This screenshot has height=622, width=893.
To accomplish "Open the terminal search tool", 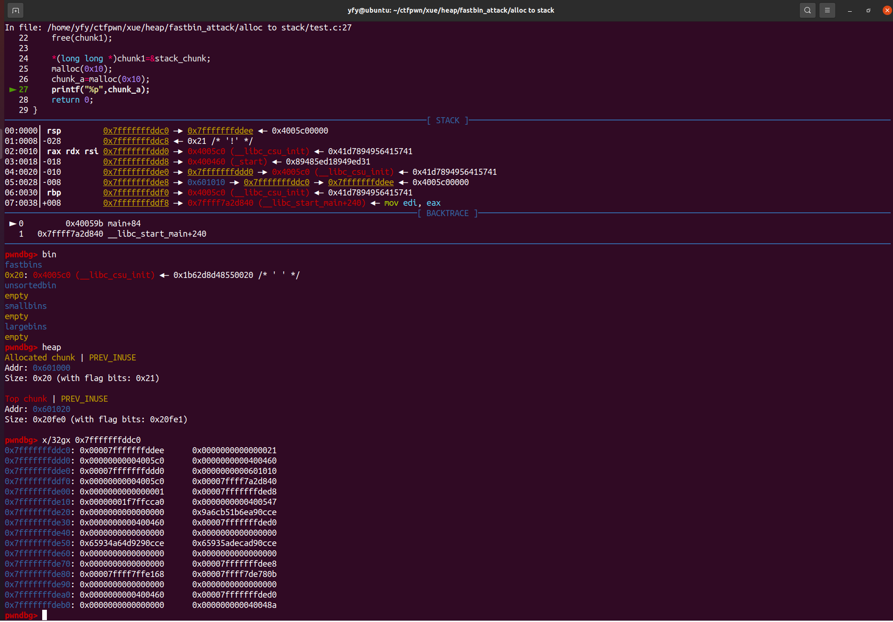I will [x=807, y=10].
